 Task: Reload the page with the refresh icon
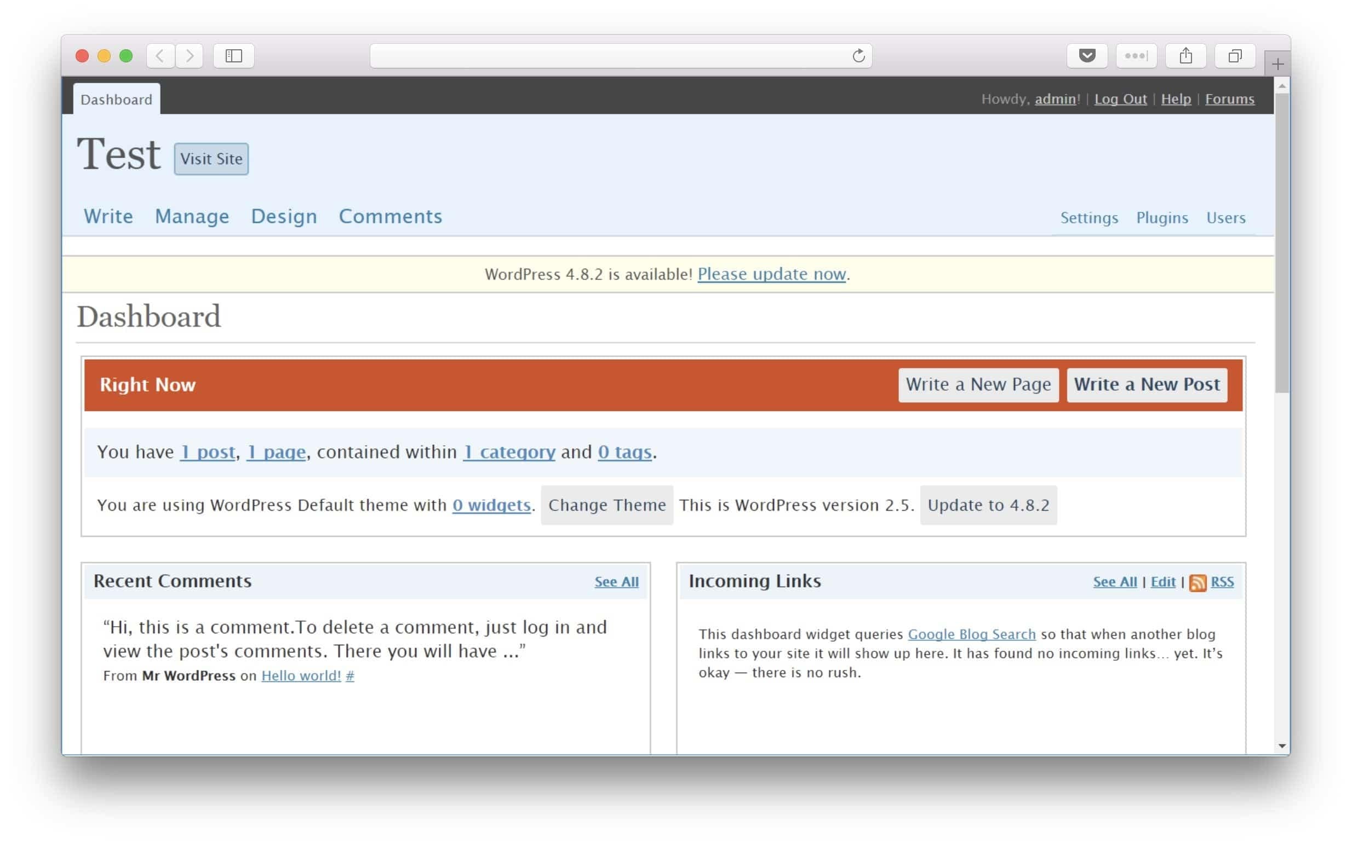(x=858, y=56)
